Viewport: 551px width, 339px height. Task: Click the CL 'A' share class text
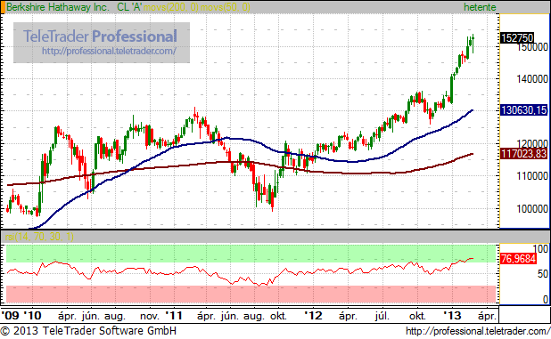click(x=129, y=7)
